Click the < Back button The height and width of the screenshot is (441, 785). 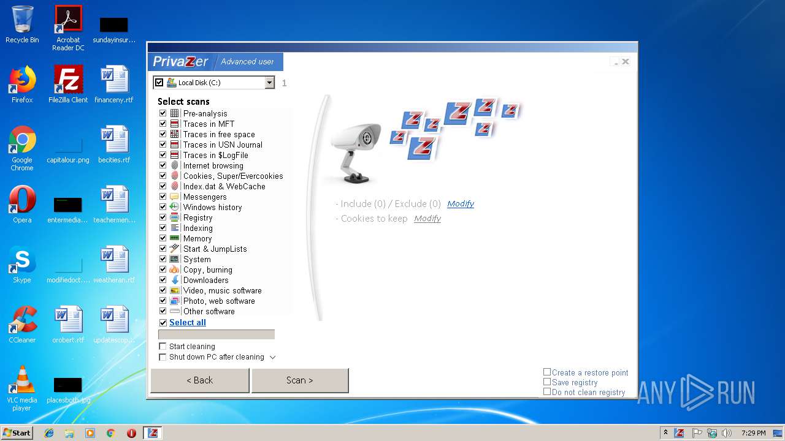[200, 380]
